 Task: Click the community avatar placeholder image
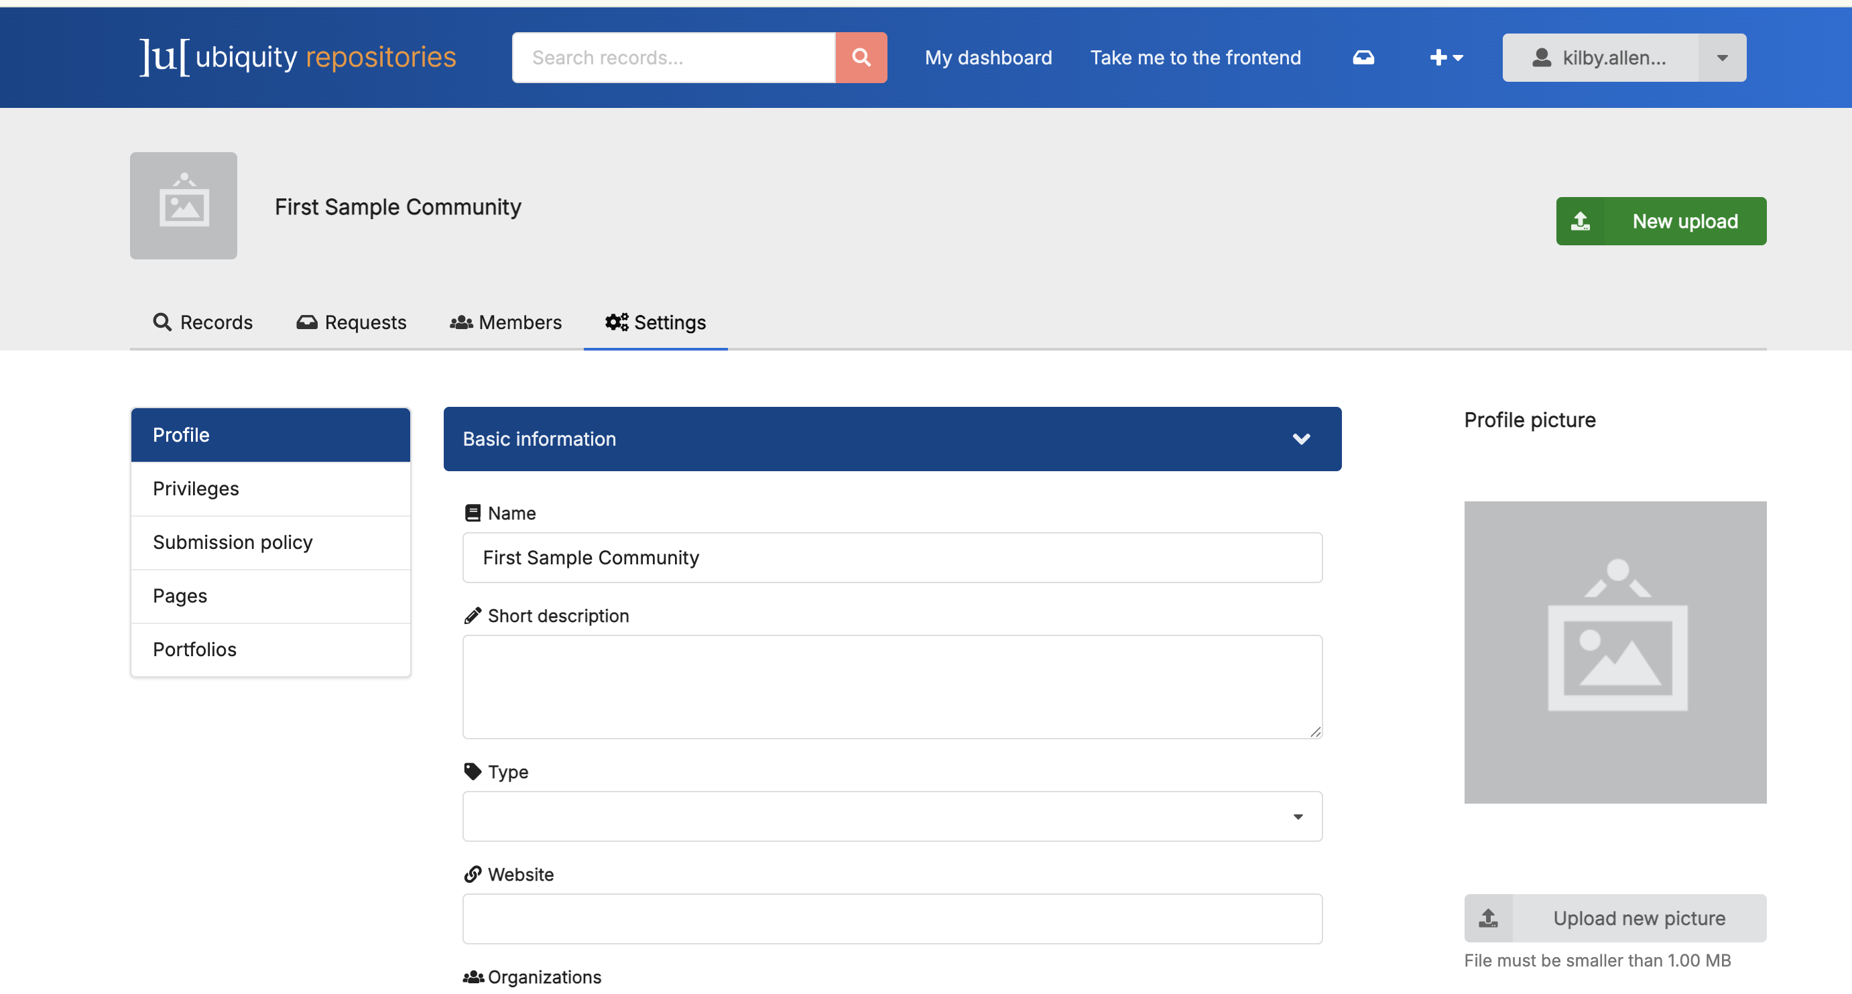(184, 206)
